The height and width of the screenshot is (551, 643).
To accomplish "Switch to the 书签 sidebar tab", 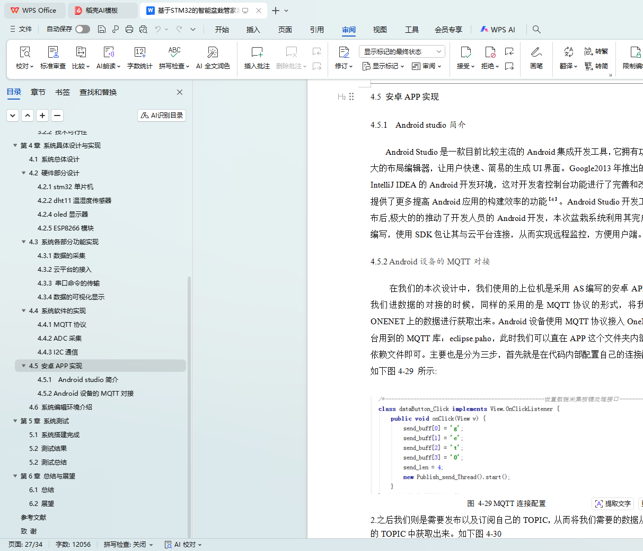I will pos(63,92).
